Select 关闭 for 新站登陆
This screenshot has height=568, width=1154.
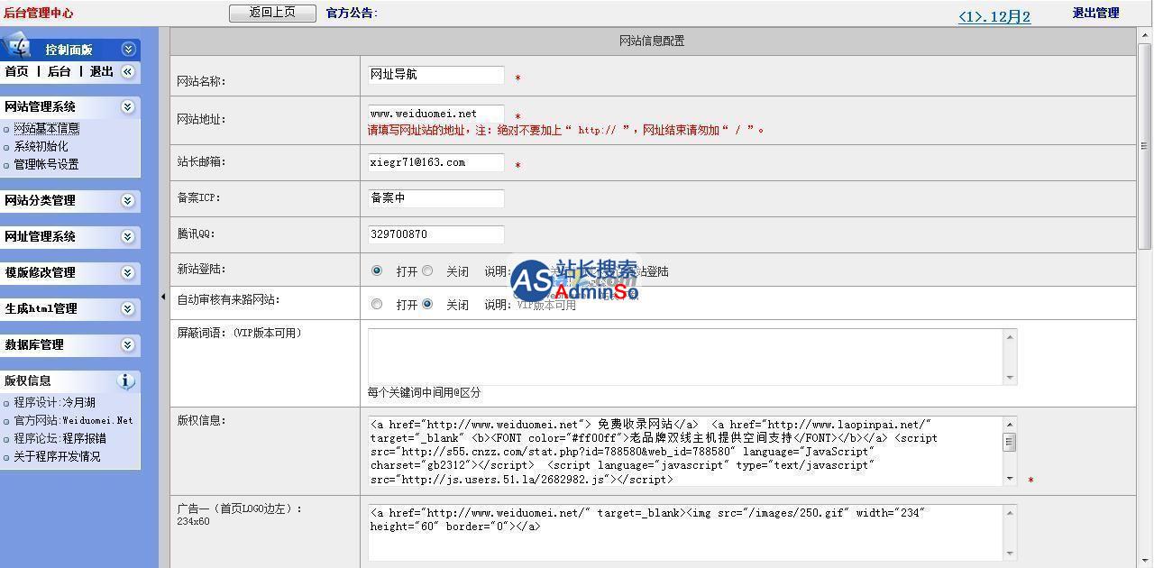tap(427, 270)
